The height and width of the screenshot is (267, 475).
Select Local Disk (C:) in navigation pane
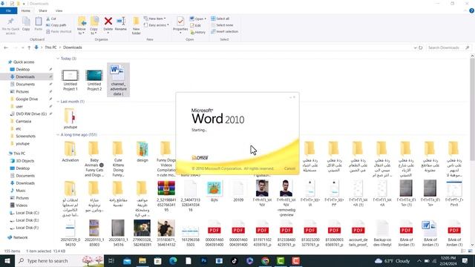[27, 213]
